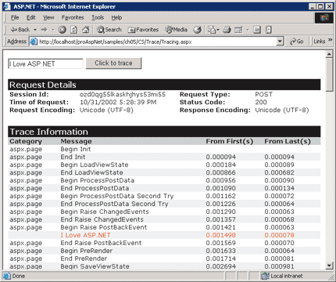Click the red 'I Love ASP.NET' trace message
Screen dimensions: 336x282
click(86, 235)
